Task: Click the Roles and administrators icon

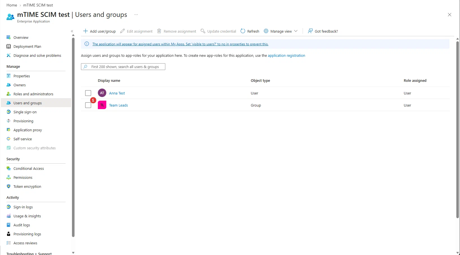Action: [x=8, y=94]
